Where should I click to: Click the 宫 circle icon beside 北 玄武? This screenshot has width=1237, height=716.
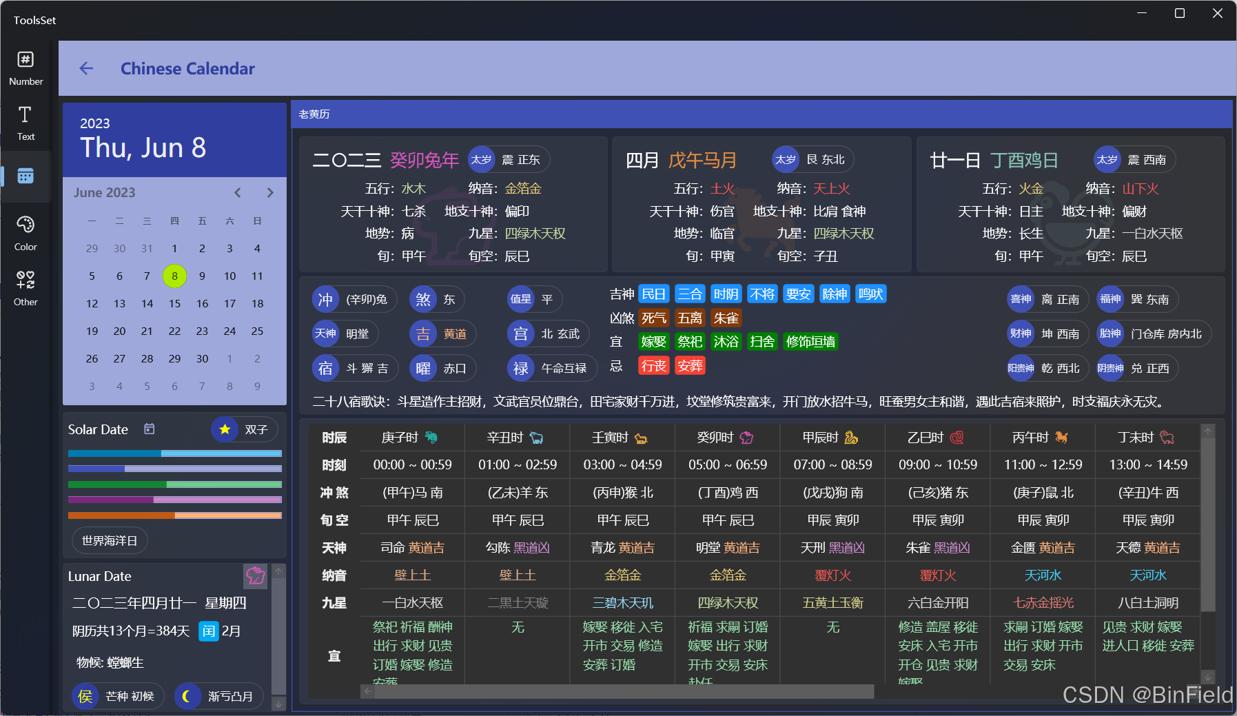click(520, 334)
